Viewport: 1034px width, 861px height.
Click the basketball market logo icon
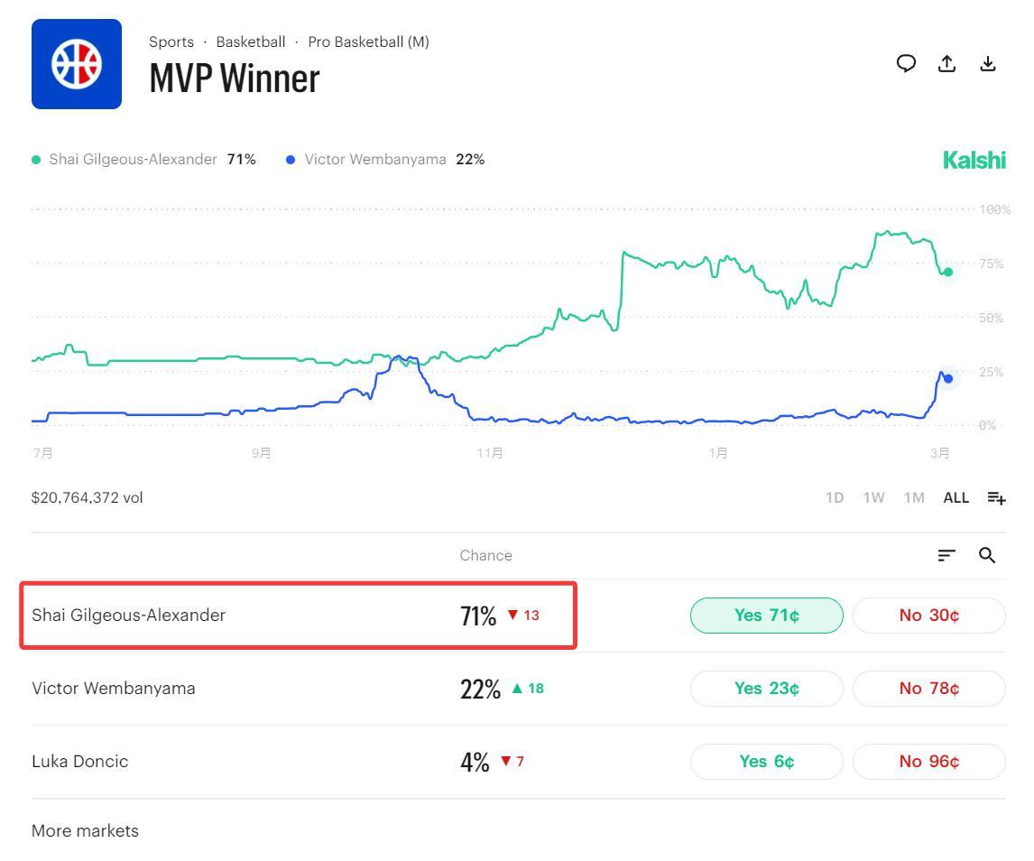click(77, 64)
